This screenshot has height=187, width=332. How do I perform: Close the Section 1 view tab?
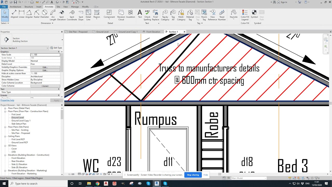click(184, 32)
